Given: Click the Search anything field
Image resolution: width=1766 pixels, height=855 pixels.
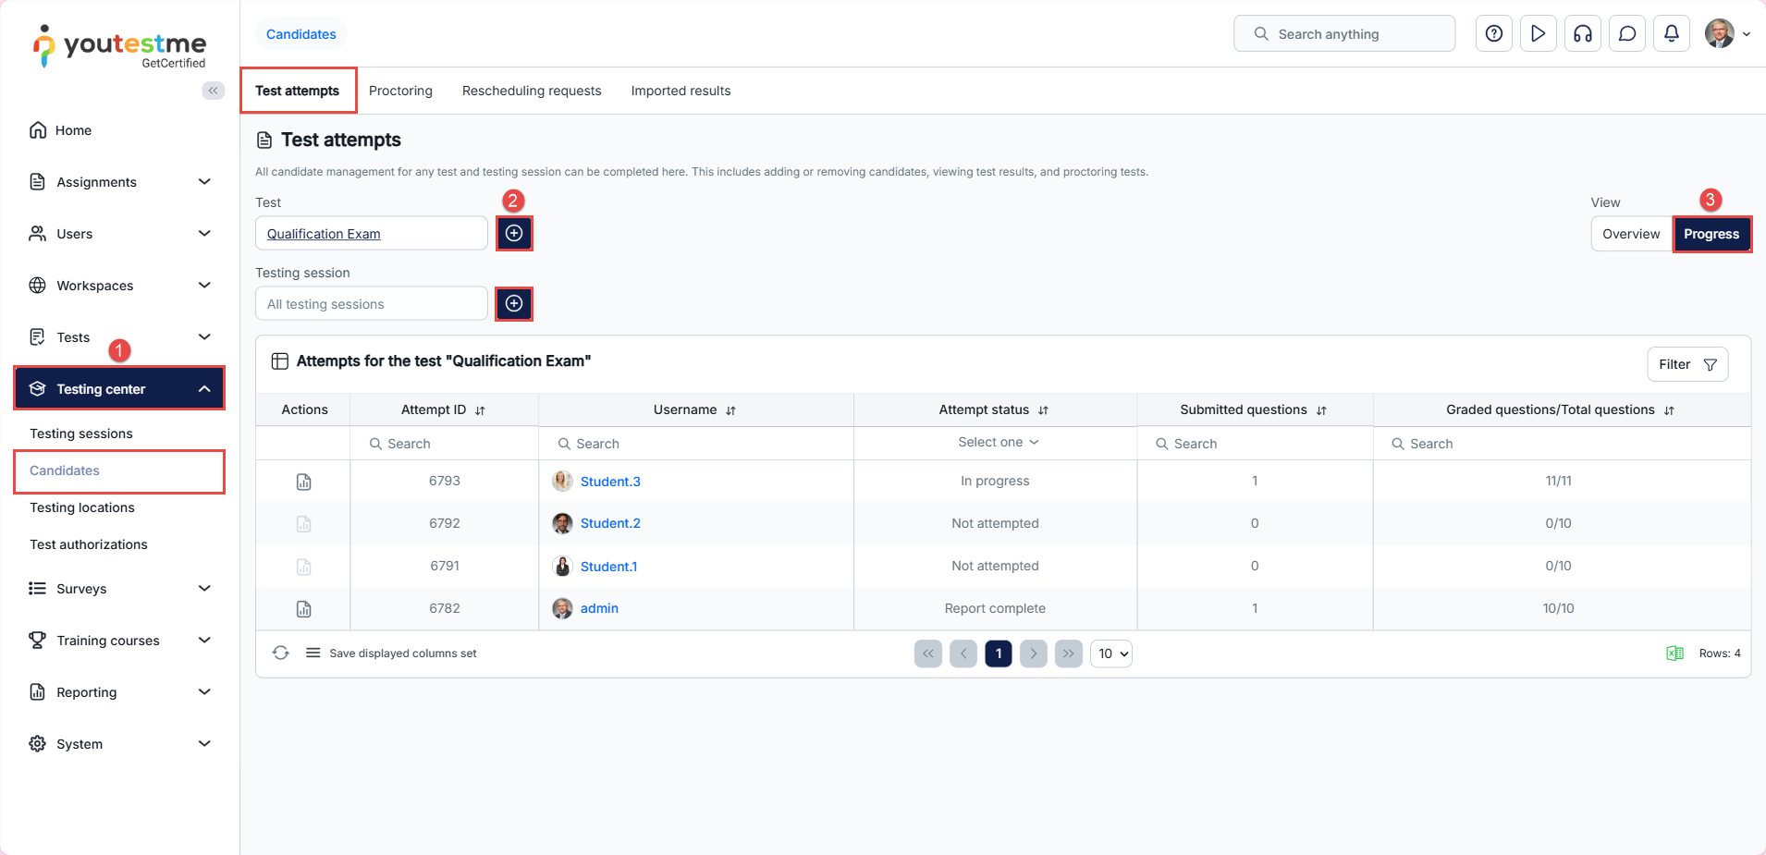Looking at the screenshot, I should [1343, 34].
